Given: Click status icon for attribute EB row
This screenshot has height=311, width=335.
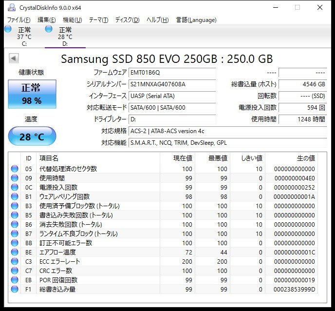Looking at the screenshot, I should click(x=15, y=280).
